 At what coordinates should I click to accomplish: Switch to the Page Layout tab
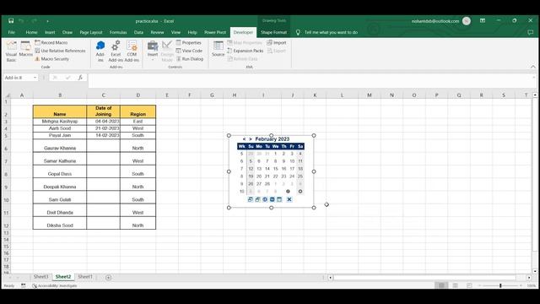[x=91, y=32]
